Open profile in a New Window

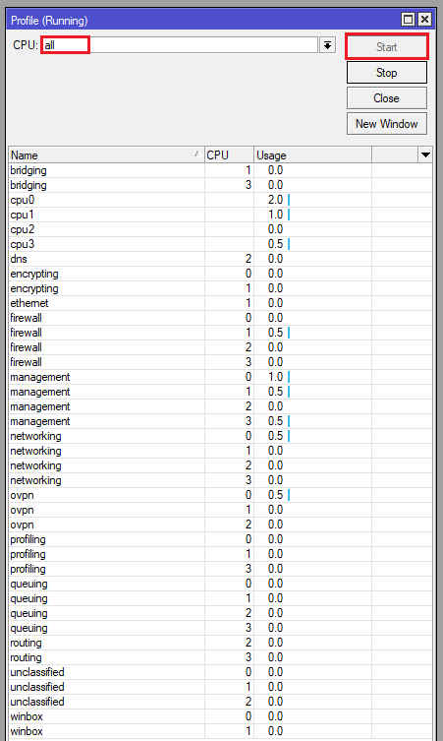pos(387,124)
